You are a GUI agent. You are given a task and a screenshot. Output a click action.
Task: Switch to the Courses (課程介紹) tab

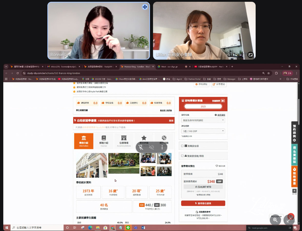click(x=104, y=141)
